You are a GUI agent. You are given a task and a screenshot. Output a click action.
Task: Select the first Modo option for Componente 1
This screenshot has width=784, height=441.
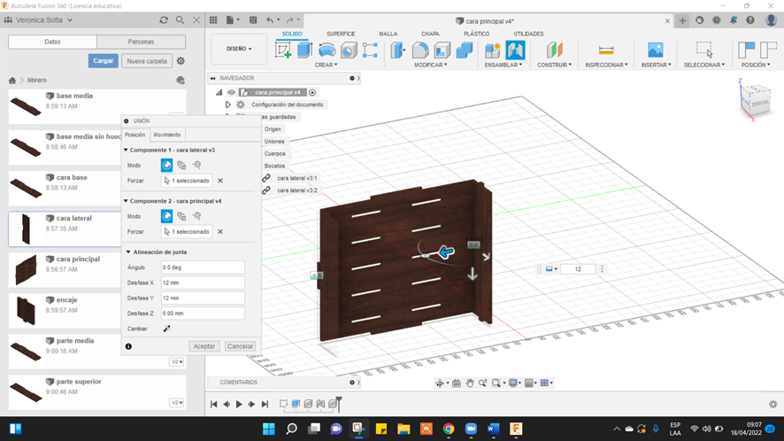(x=166, y=165)
